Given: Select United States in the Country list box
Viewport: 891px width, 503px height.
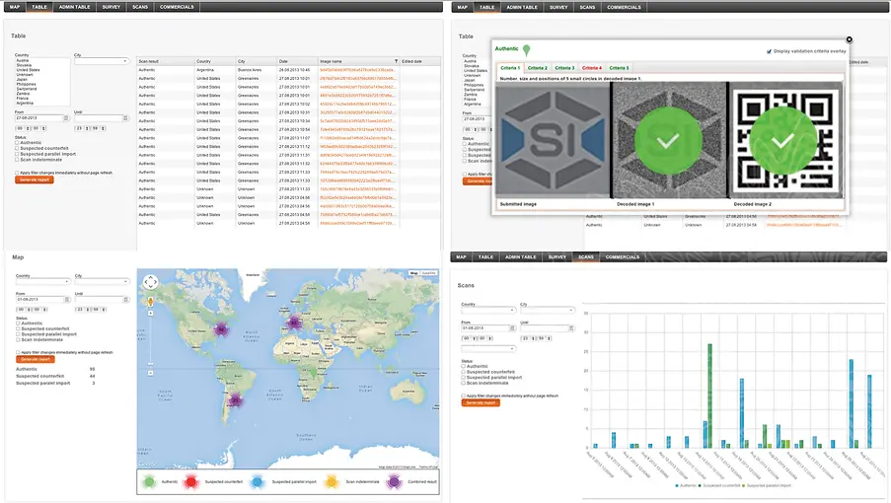Looking at the screenshot, I should pyautogui.click(x=29, y=70).
